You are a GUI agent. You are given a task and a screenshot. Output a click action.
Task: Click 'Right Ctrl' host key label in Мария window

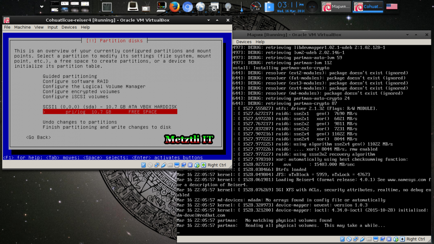coord(416,239)
